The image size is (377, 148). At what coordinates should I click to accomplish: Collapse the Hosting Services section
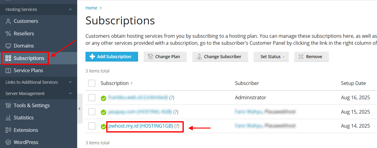coord(70,9)
